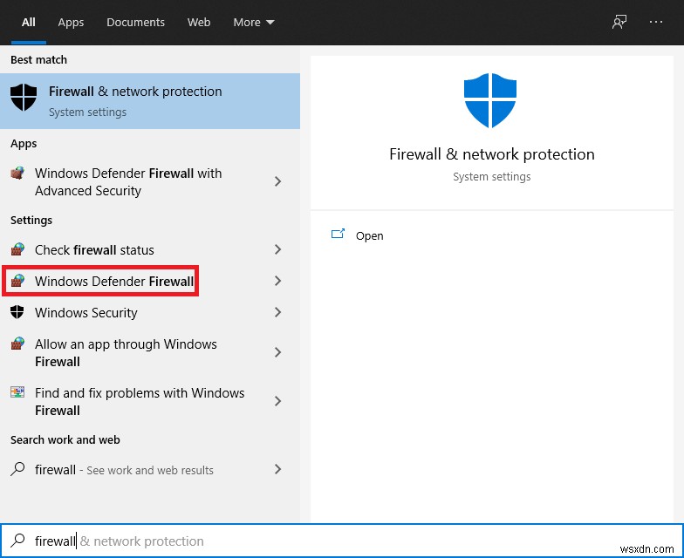Image resolution: width=684 pixels, height=558 pixels.
Task: Click the Find and fix problems troubleshooter icon
Action: tap(17, 393)
